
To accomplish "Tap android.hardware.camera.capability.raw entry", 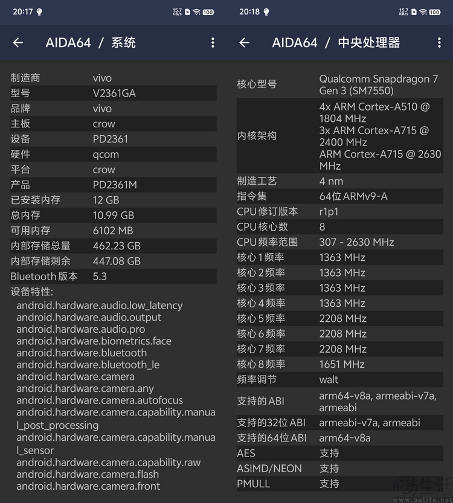I will 109,463.
